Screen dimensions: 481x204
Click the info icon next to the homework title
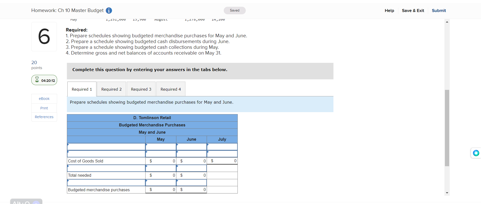pos(109,11)
